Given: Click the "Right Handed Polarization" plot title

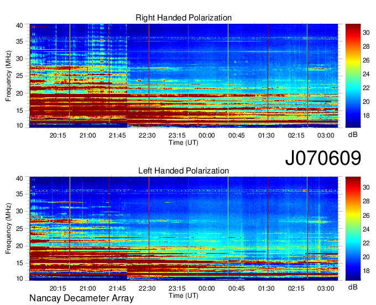Looking at the screenshot, I should pos(184,18).
